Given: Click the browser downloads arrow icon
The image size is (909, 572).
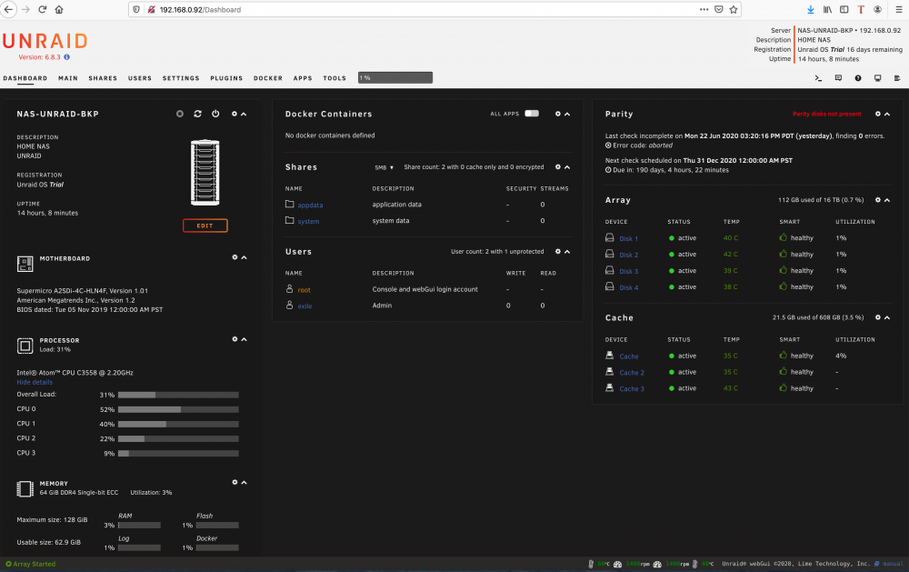Looking at the screenshot, I should (x=811, y=9).
